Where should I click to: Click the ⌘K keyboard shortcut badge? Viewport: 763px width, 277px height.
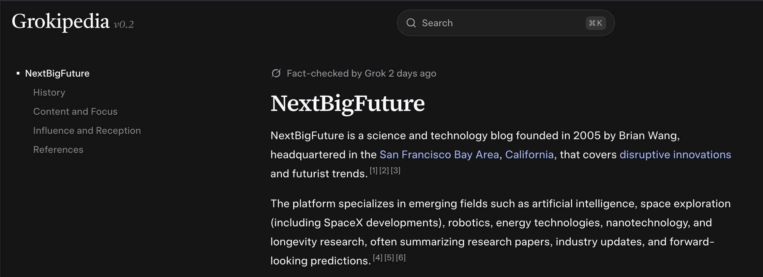coord(595,23)
